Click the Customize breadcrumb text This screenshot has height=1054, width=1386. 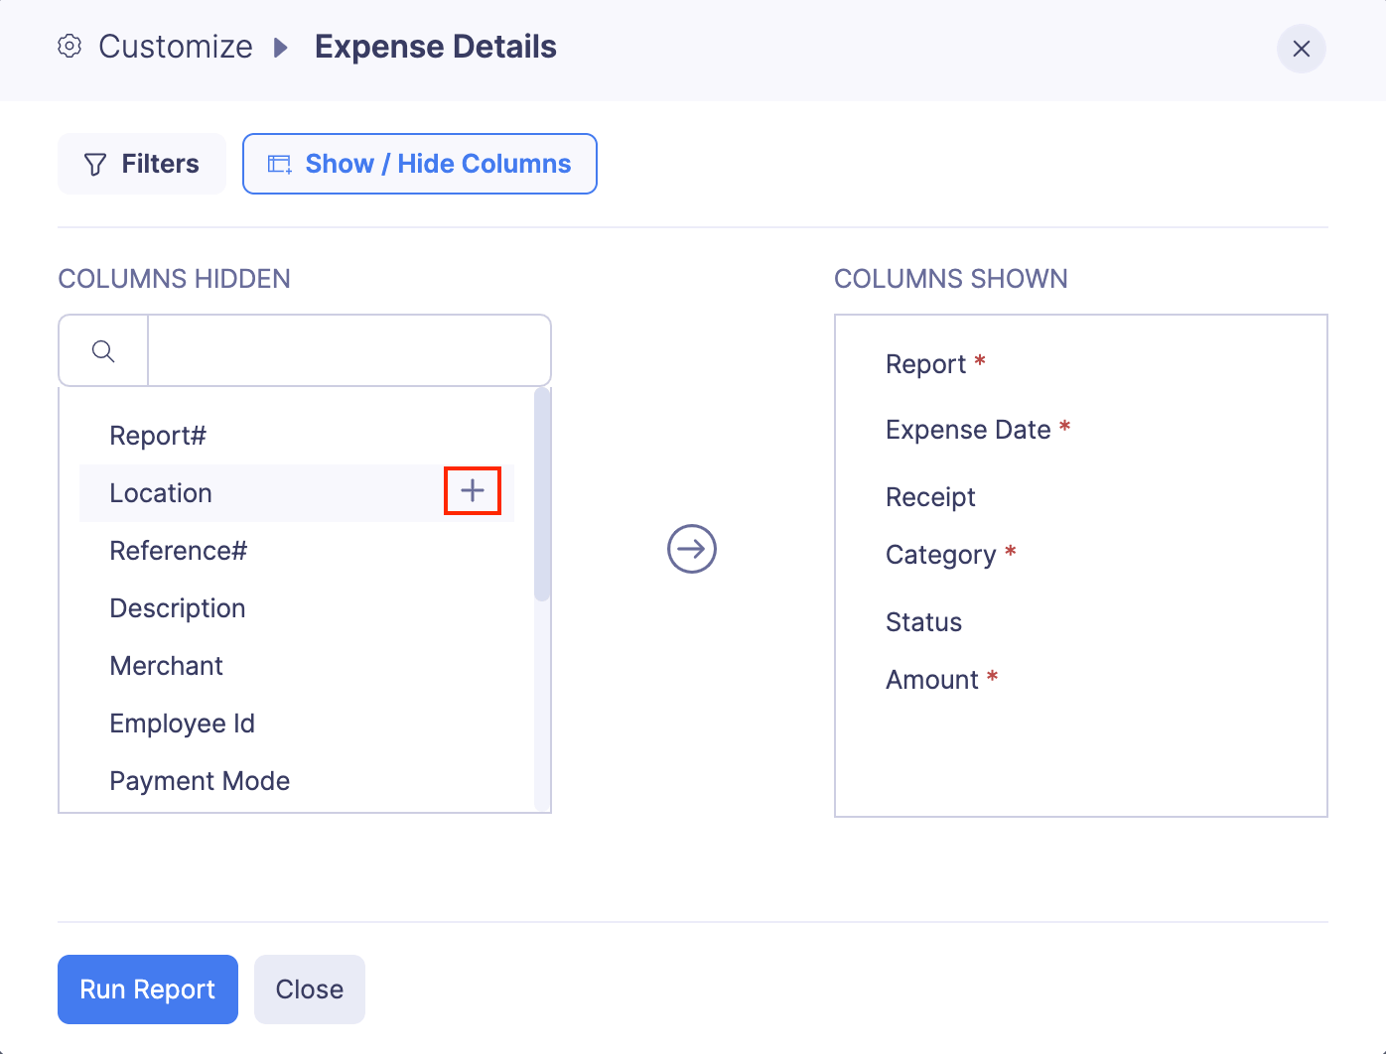click(176, 47)
